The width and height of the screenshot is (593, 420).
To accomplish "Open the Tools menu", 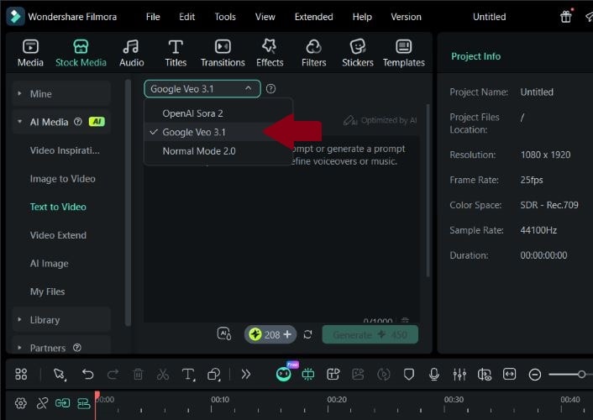I will tap(225, 17).
